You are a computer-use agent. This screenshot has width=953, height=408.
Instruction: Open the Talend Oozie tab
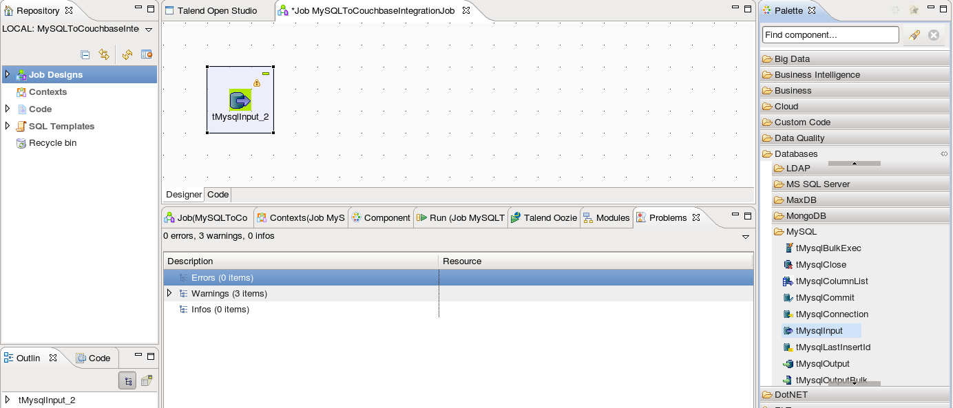click(544, 218)
